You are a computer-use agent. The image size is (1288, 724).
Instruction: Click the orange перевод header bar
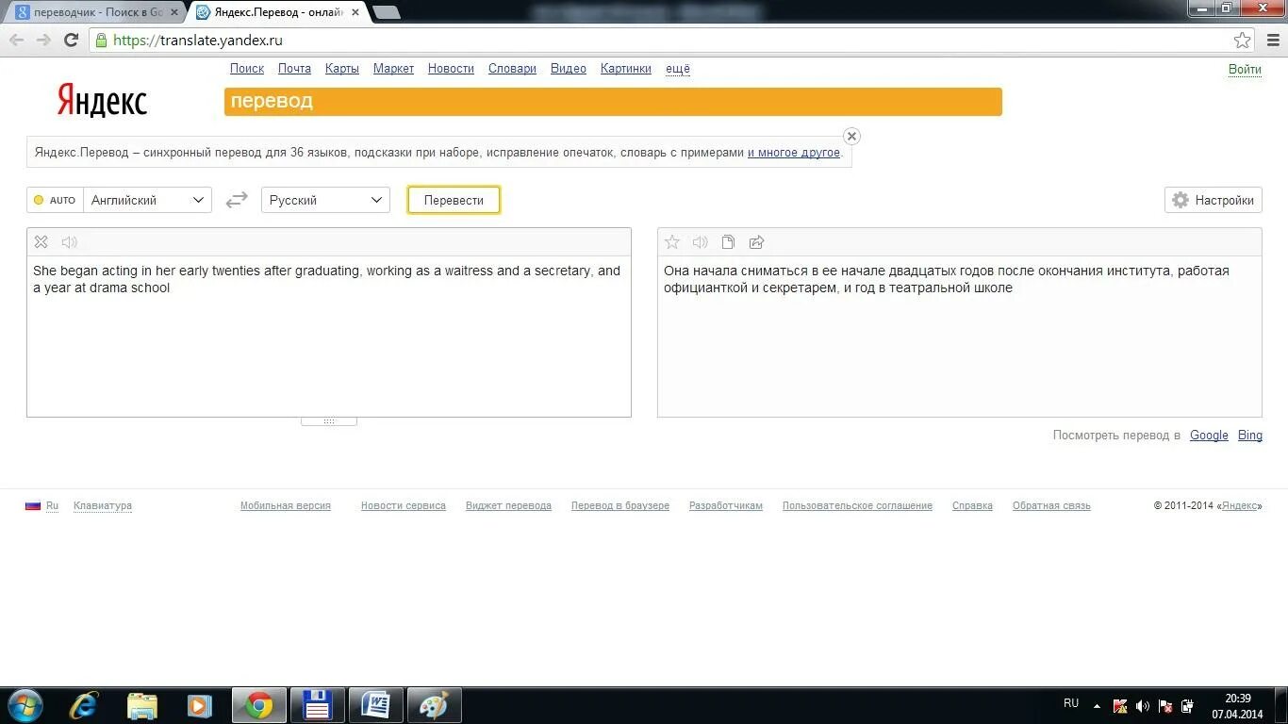point(613,102)
